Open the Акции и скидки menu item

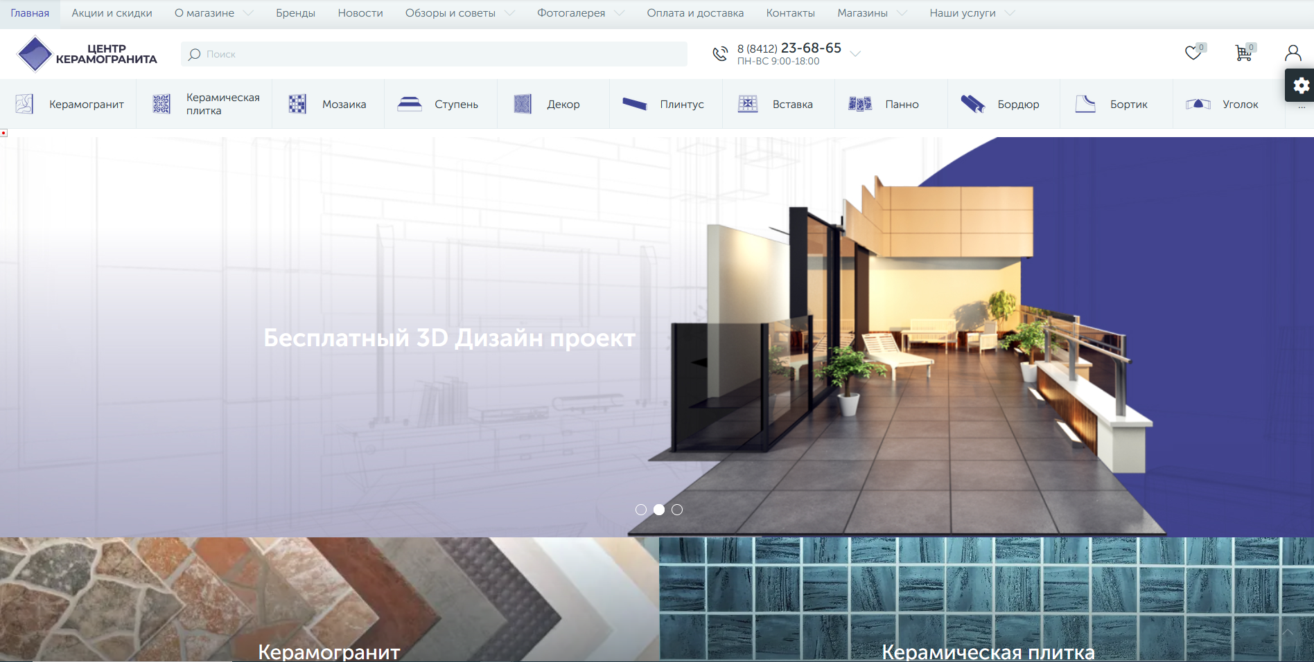point(112,13)
